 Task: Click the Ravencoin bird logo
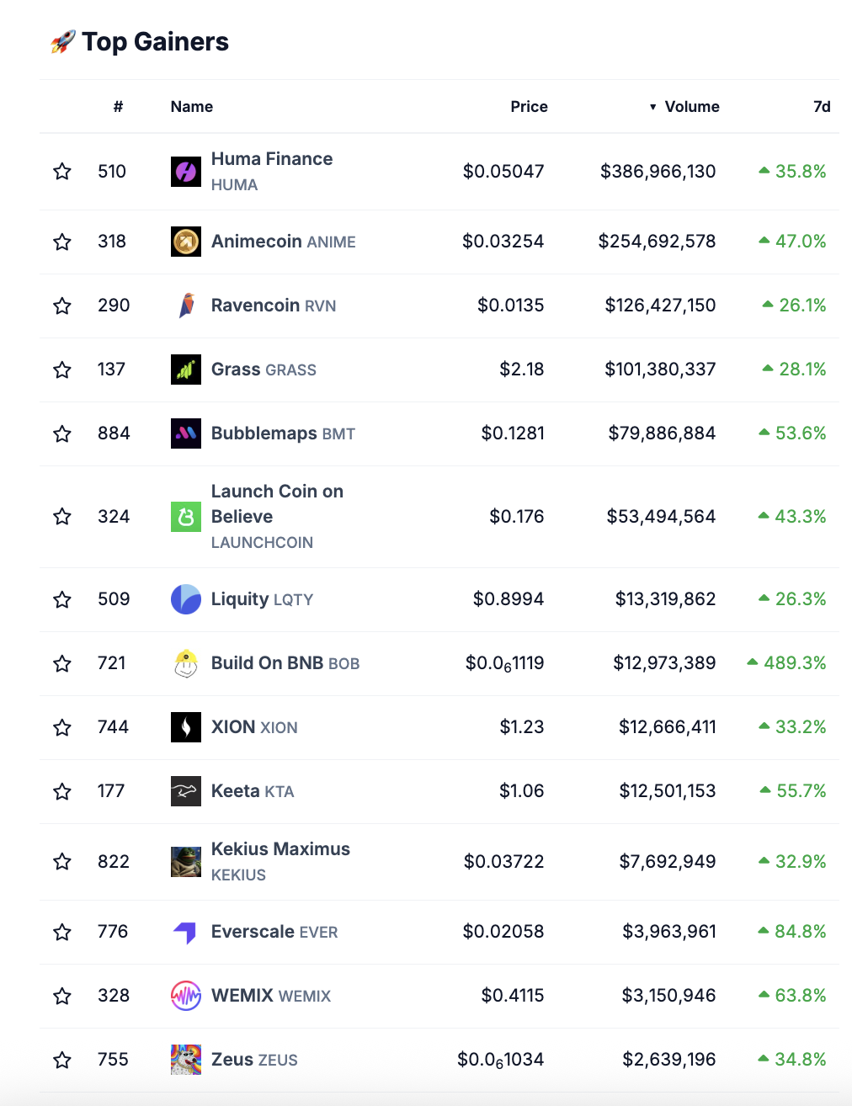[x=185, y=306]
